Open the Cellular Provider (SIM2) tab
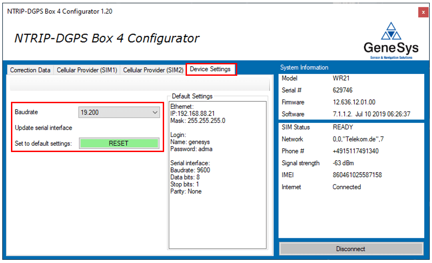 [153, 70]
